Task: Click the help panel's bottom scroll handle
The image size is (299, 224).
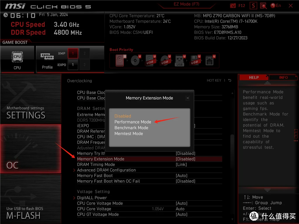Action: click(267, 190)
